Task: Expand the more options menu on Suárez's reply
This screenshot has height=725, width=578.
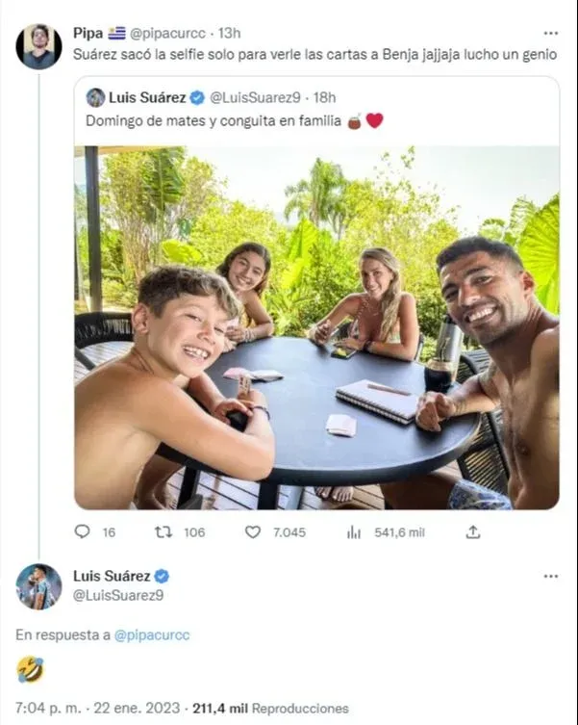Action: tap(550, 576)
